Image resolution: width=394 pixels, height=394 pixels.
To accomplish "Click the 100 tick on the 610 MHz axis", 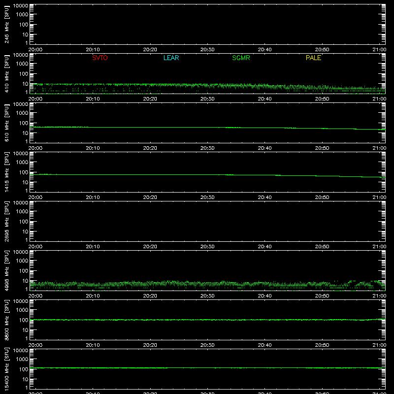I will pyautogui.click(x=24, y=123).
